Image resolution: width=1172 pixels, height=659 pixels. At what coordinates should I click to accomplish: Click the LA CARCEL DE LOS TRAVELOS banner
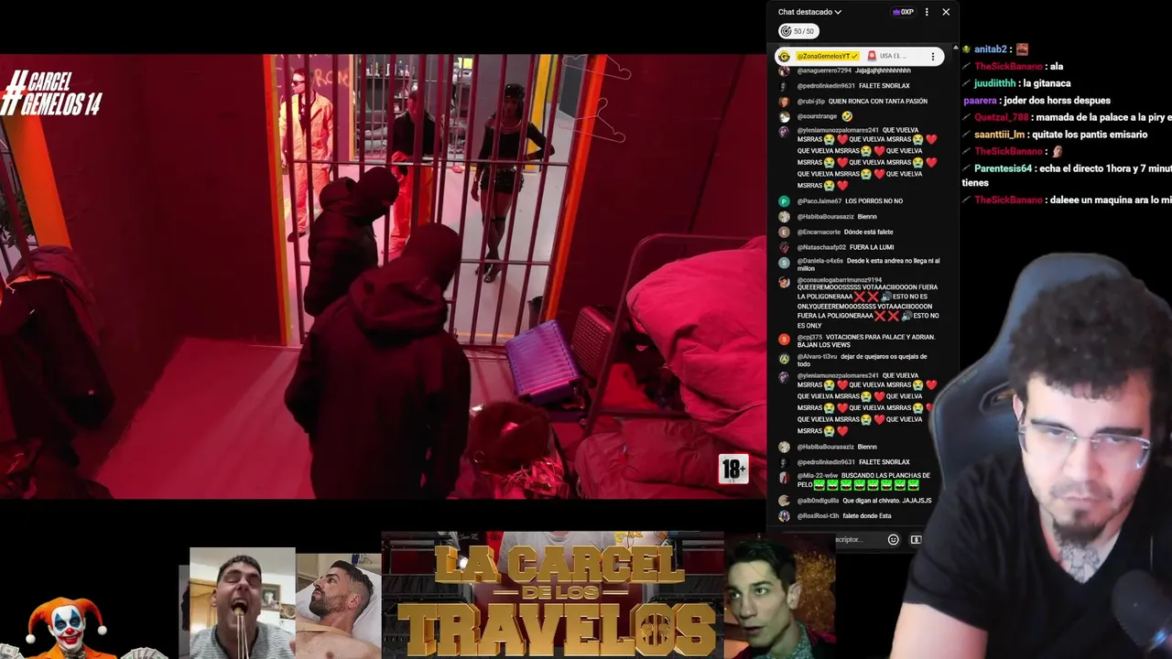tap(553, 596)
